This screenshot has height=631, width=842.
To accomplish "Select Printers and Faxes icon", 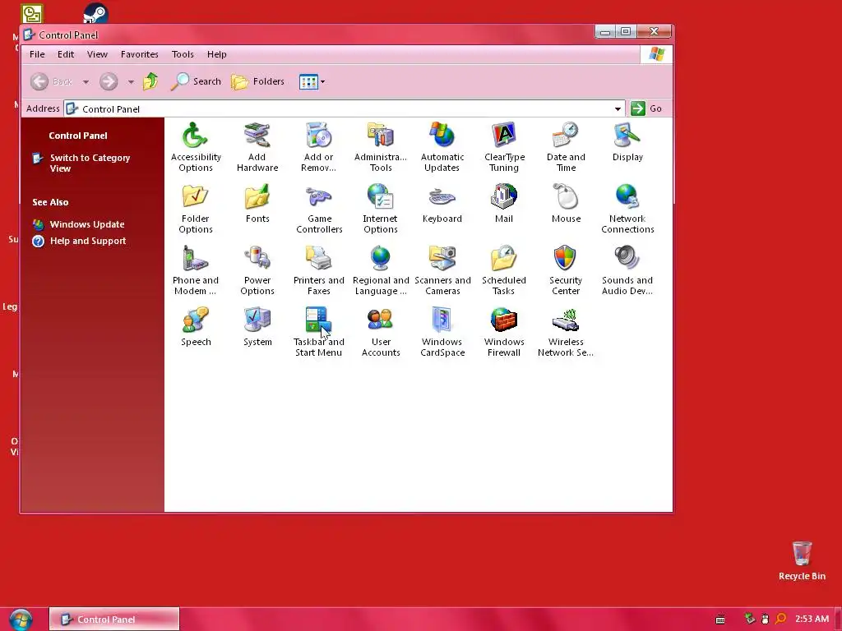I will pos(319,269).
